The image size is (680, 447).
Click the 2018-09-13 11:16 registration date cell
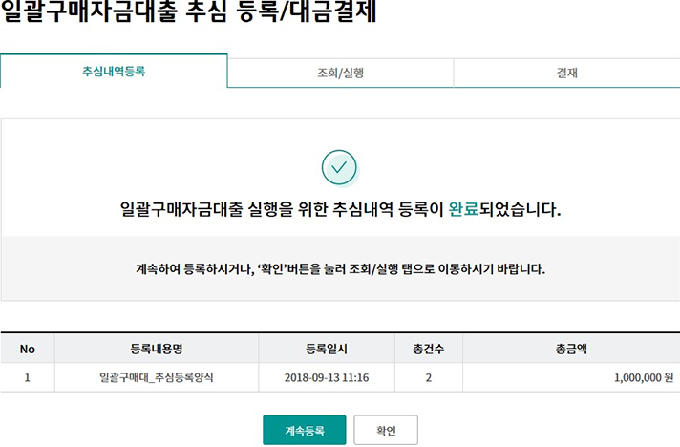click(326, 377)
